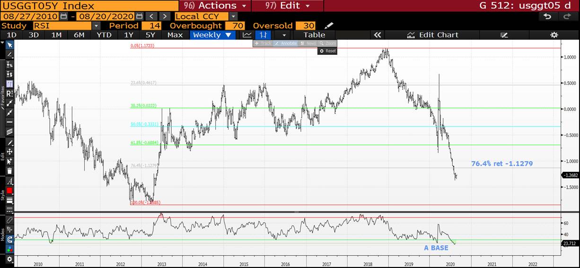
Task: Select the line drawing tool
Action: pos(9,55)
